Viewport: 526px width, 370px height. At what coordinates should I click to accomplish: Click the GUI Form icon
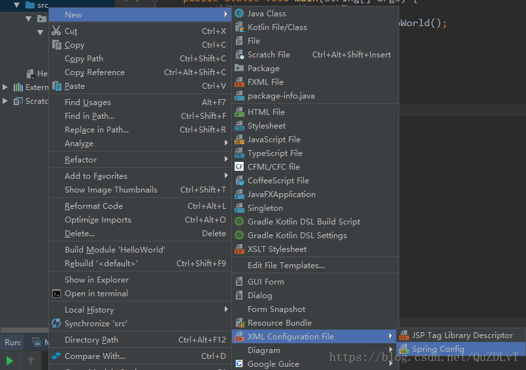[x=239, y=281]
